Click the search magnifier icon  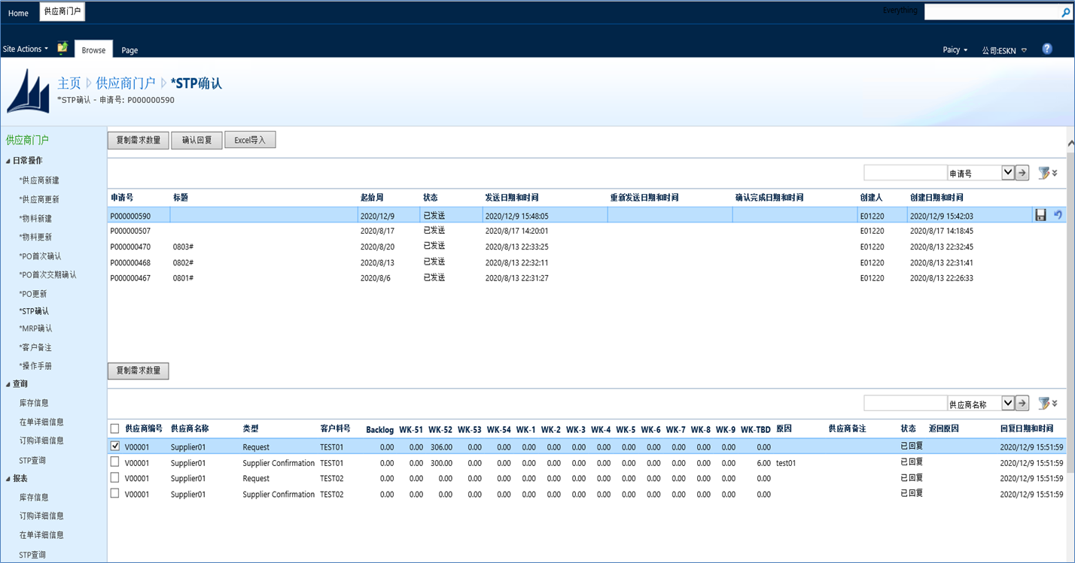pos(1064,13)
